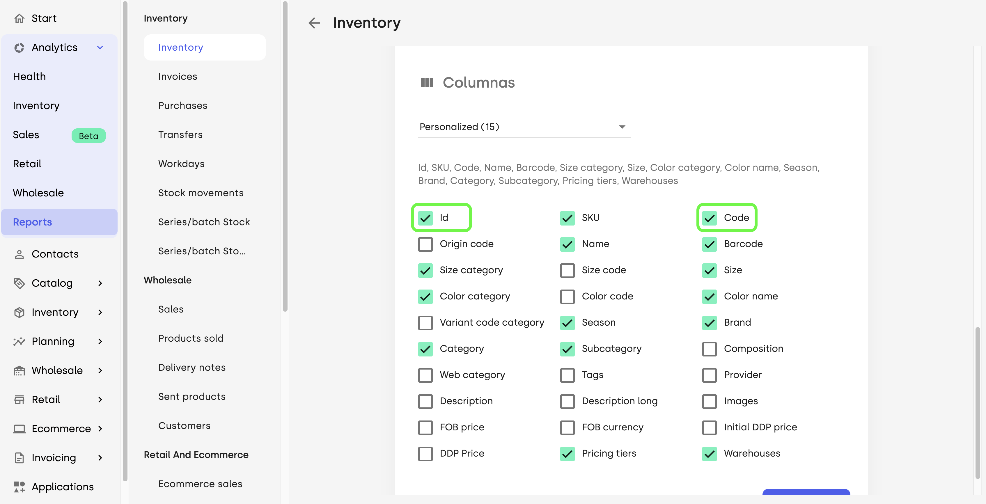Expand the Ecommerce menu chevron
986x504 pixels.
pos(100,429)
